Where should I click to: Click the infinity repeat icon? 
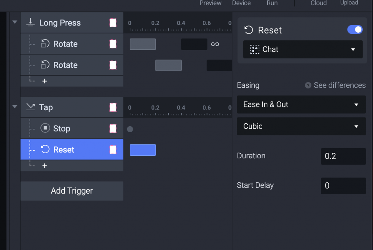click(x=215, y=44)
